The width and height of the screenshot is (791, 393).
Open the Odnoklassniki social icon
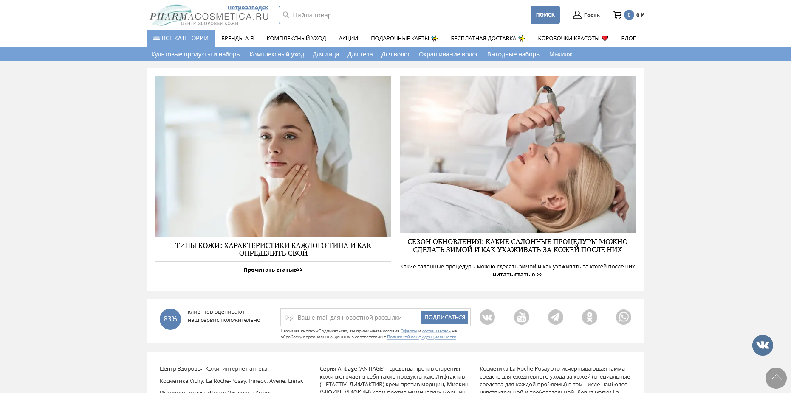(x=590, y=317)
